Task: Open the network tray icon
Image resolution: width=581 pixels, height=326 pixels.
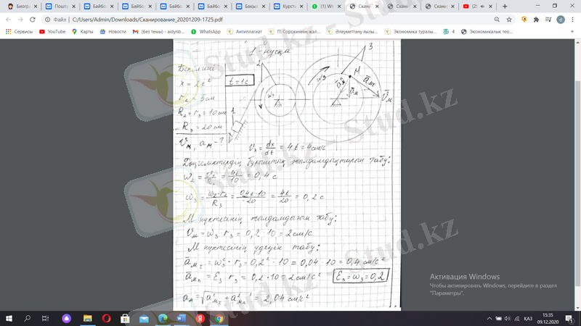Action: [x=517, y=319]
